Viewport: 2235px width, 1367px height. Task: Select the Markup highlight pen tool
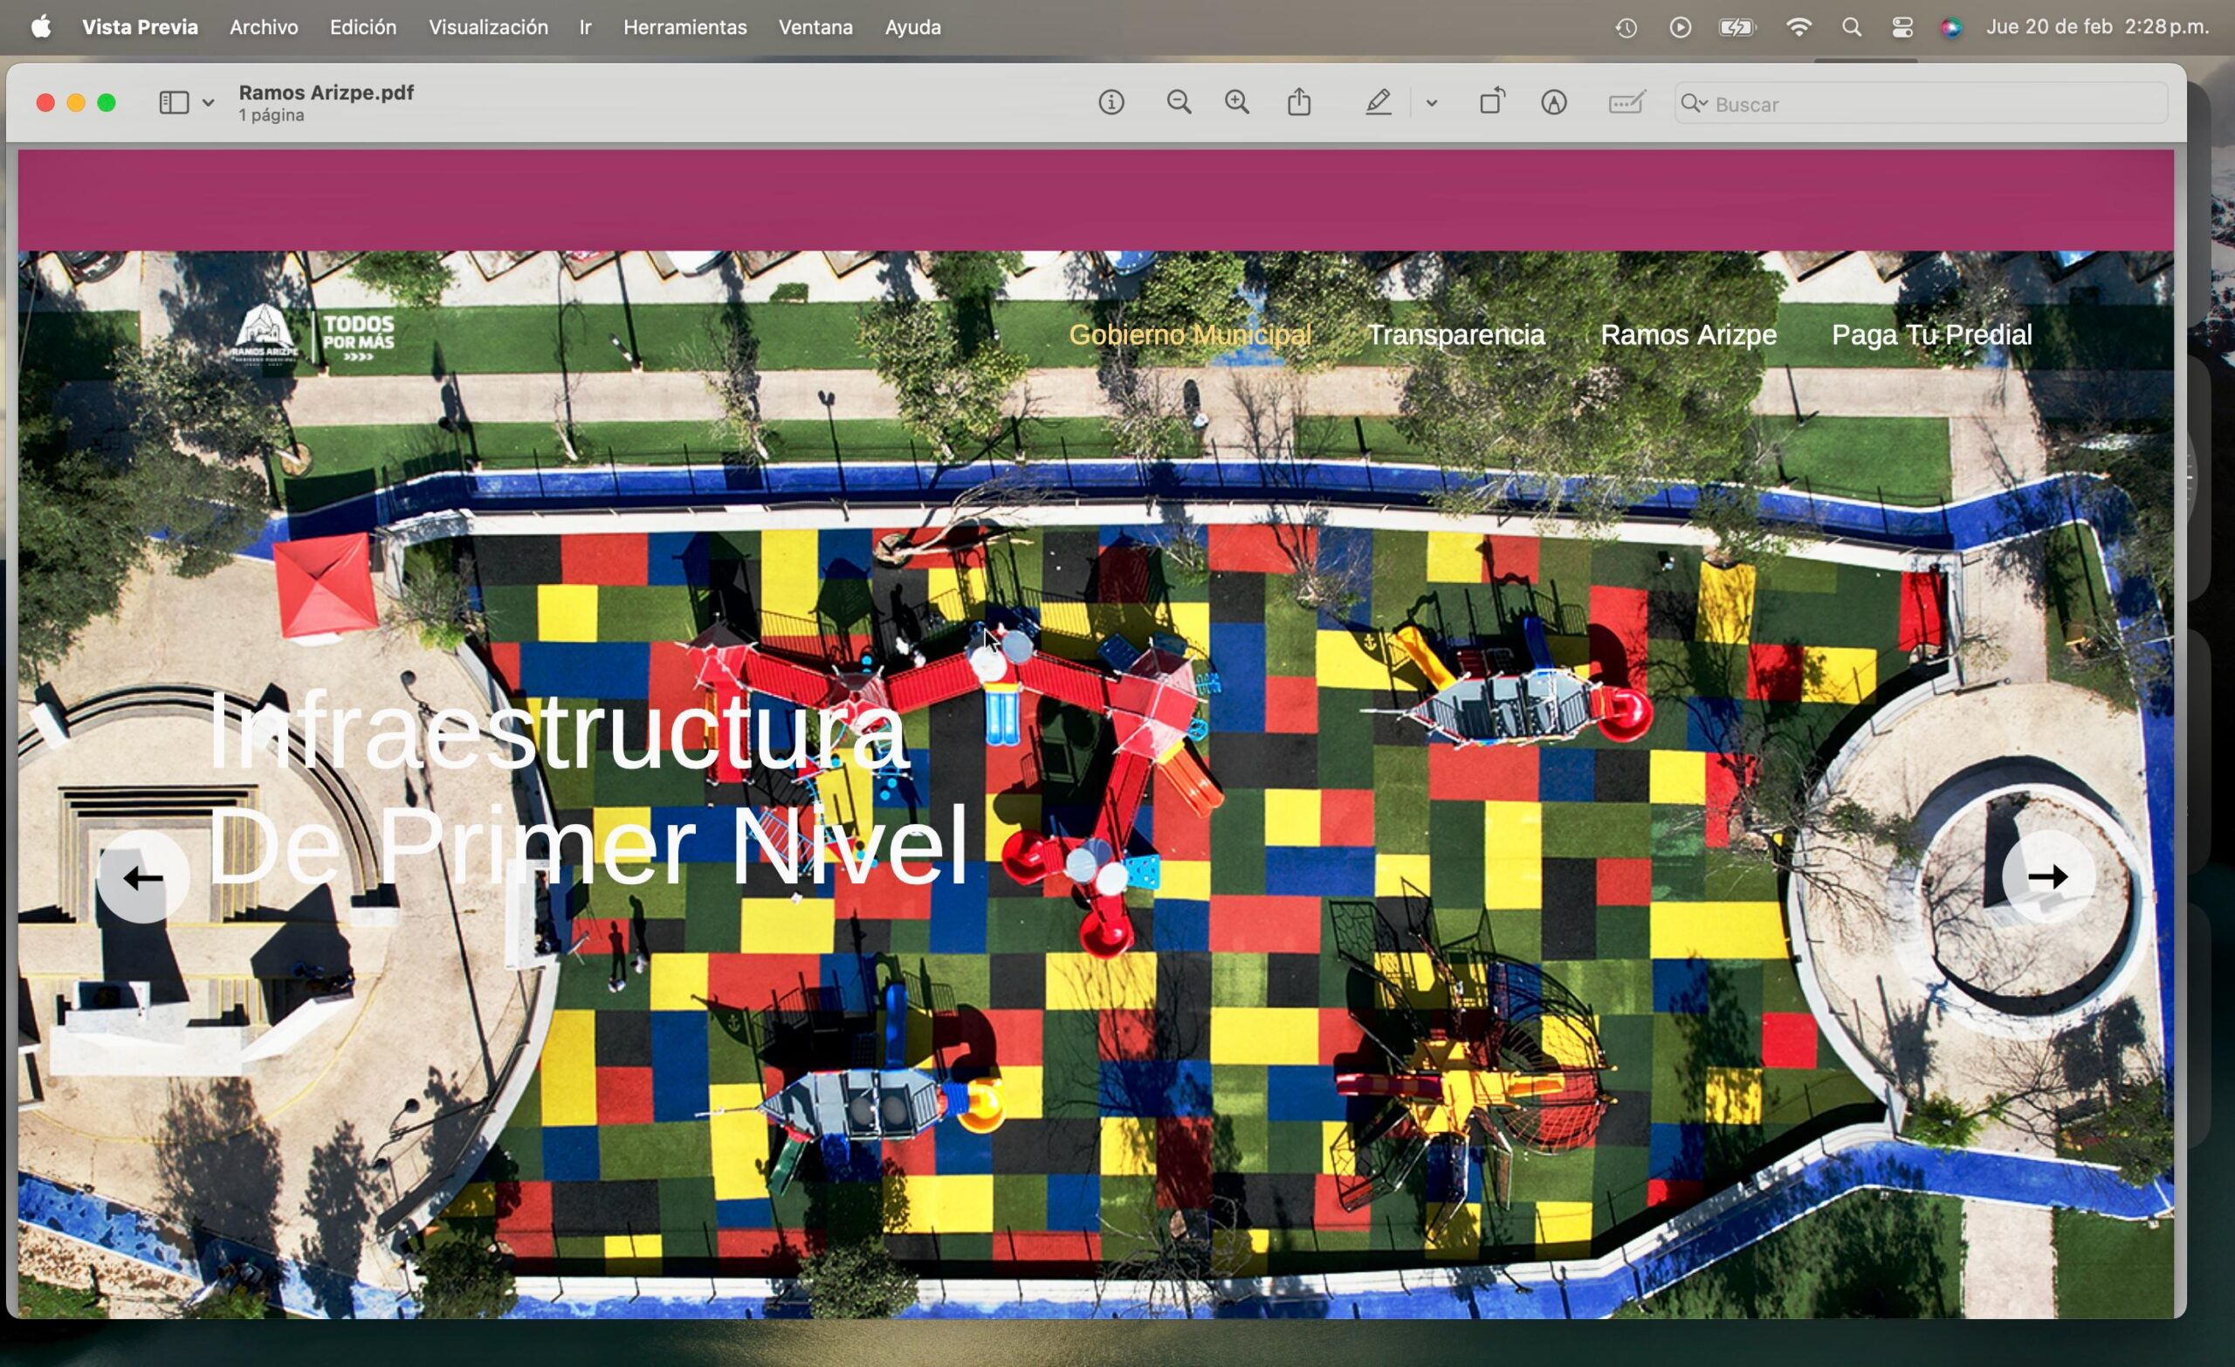(1378, 102)
